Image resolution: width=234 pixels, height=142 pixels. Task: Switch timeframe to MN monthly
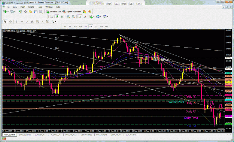point(106,27)
